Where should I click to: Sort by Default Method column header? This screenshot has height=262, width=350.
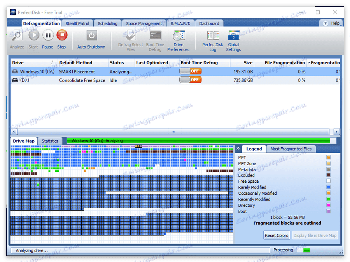tap(83, 63)
